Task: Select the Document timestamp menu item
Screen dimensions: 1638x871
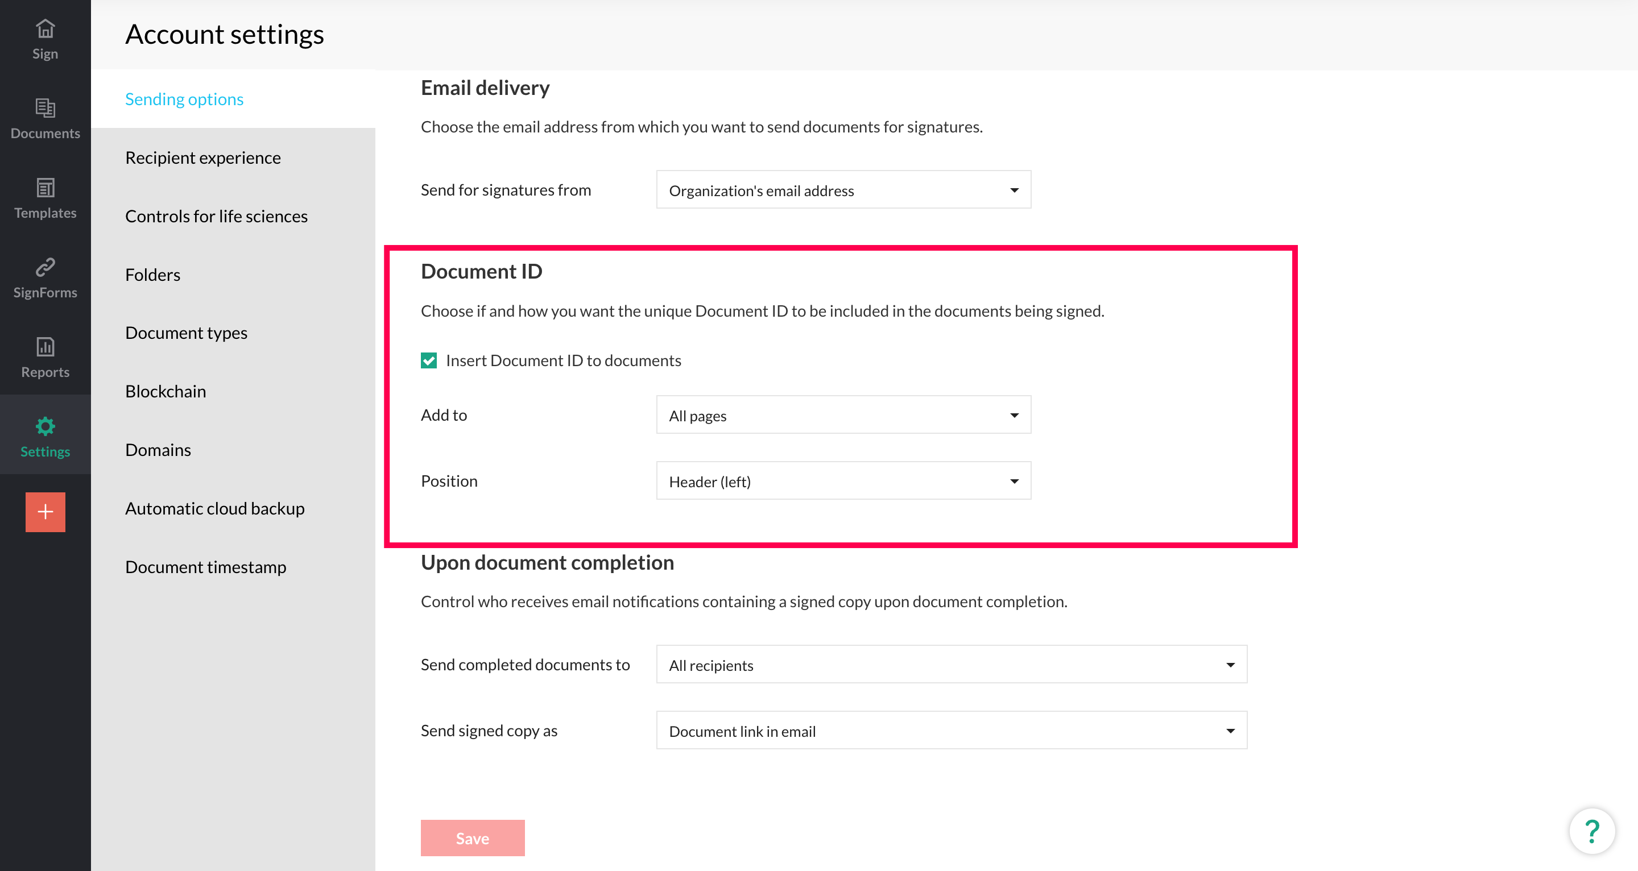Action: pos(205,566)
